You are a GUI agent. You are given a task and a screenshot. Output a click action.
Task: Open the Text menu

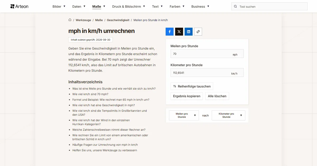(157, 6)
